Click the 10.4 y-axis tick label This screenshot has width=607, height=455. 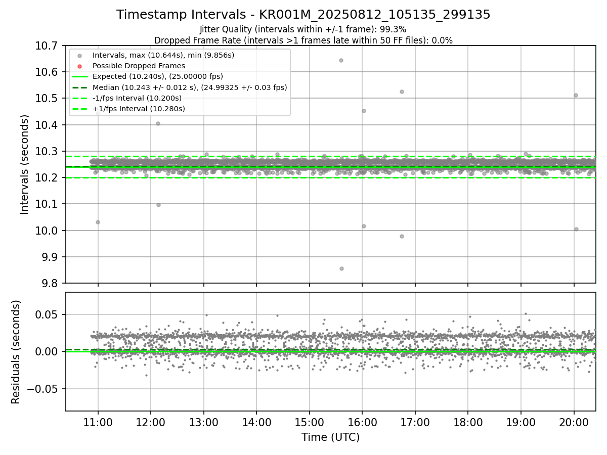(x=47, y=125)
